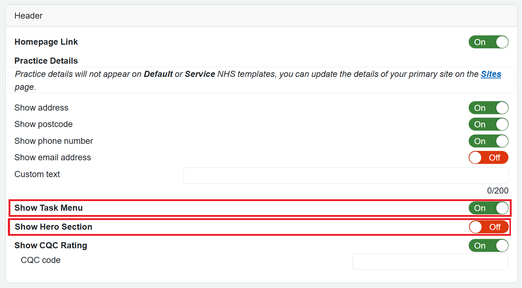Click the Show Task Menu label text

click(x=49, y=208)
